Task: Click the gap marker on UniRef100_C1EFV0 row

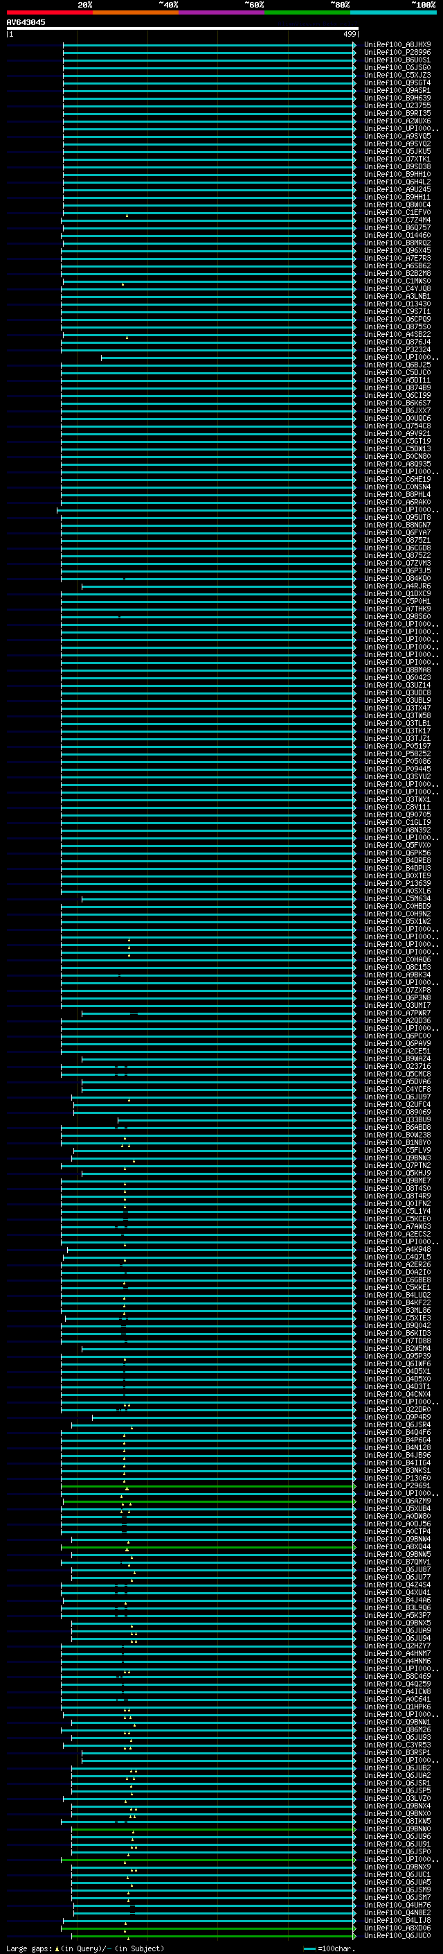Action: pyautogui.click(x=127, y=216)
